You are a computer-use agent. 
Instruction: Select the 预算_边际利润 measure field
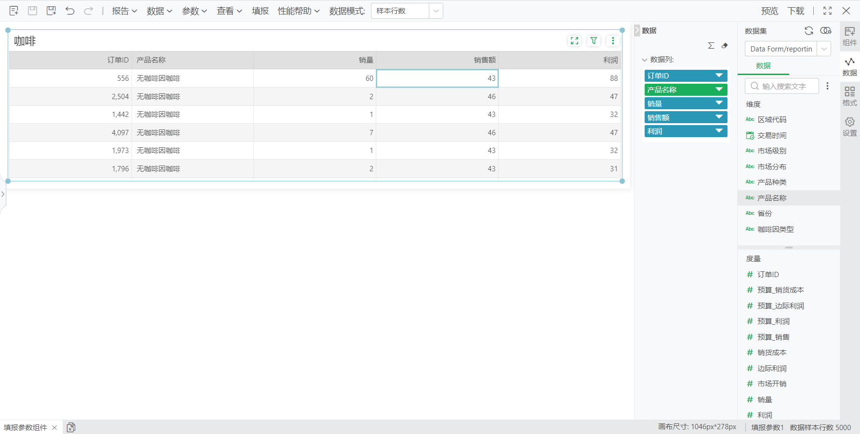789,306
